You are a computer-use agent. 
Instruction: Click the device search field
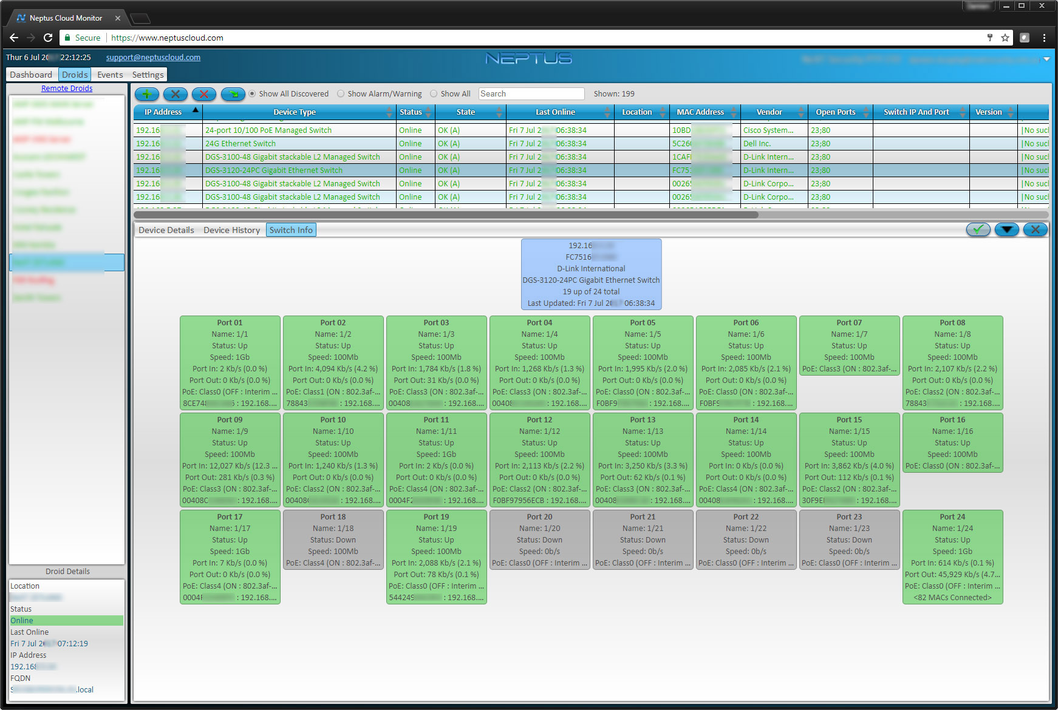(x=531, y=94)
